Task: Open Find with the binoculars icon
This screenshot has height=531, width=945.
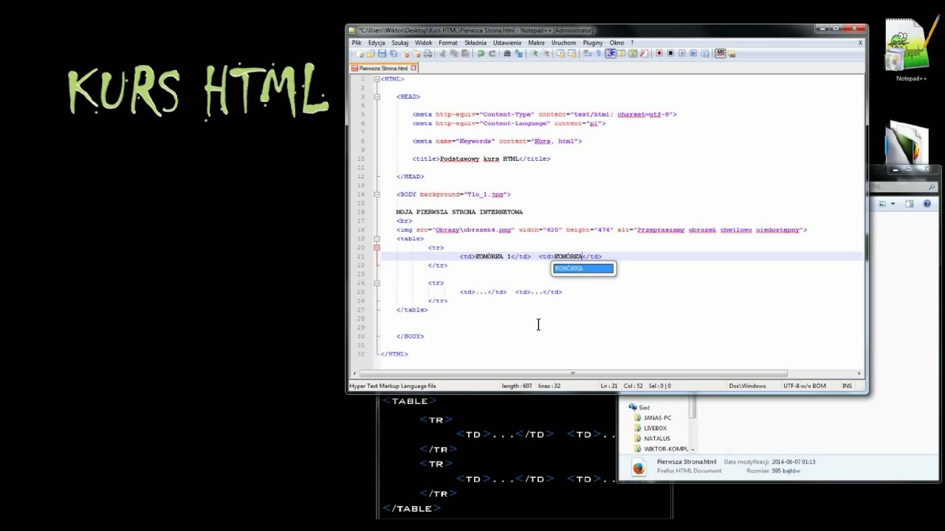Action: tap(507, 53)
